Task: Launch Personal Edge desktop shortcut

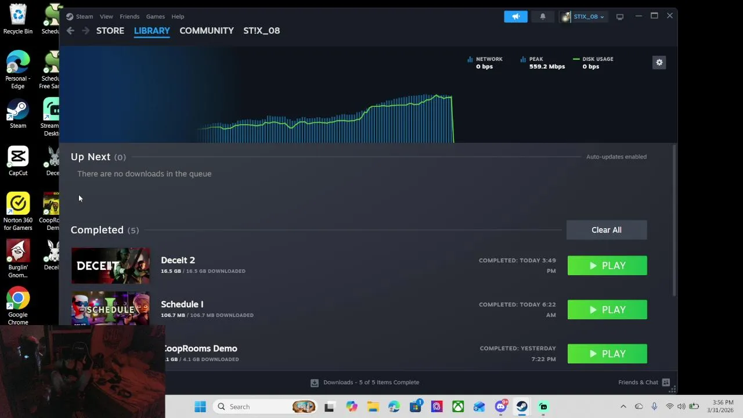Action: point(18,70)
